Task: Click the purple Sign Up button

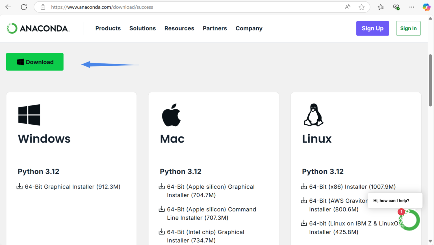Action: pos(372,28)
